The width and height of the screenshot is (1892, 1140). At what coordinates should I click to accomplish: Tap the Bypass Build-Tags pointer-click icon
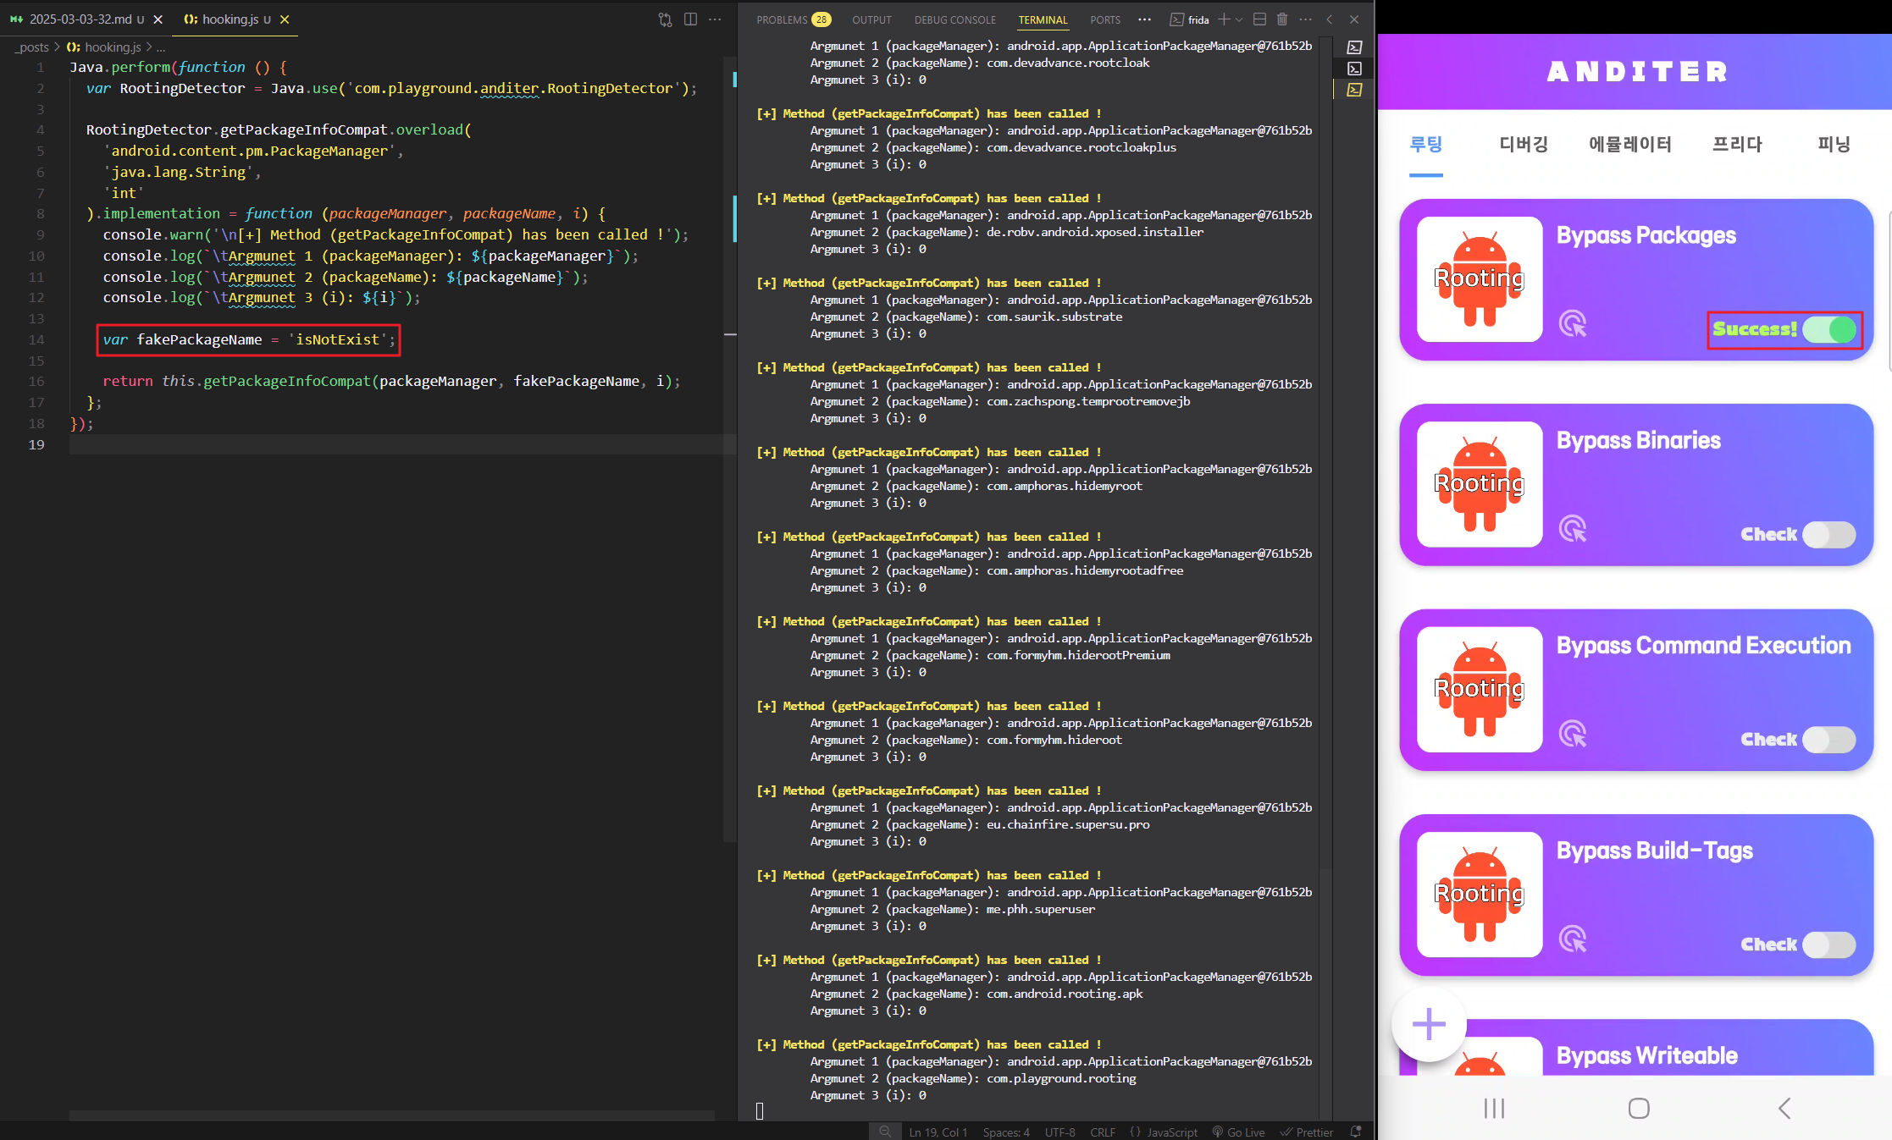click(1573, 939)
